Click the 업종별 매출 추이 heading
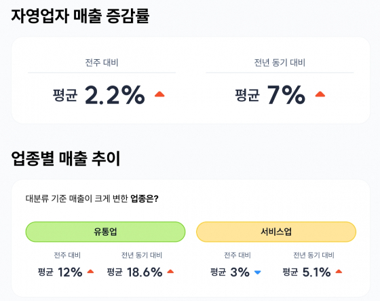Viewport: 380px width, 301px height. (66, 158)
